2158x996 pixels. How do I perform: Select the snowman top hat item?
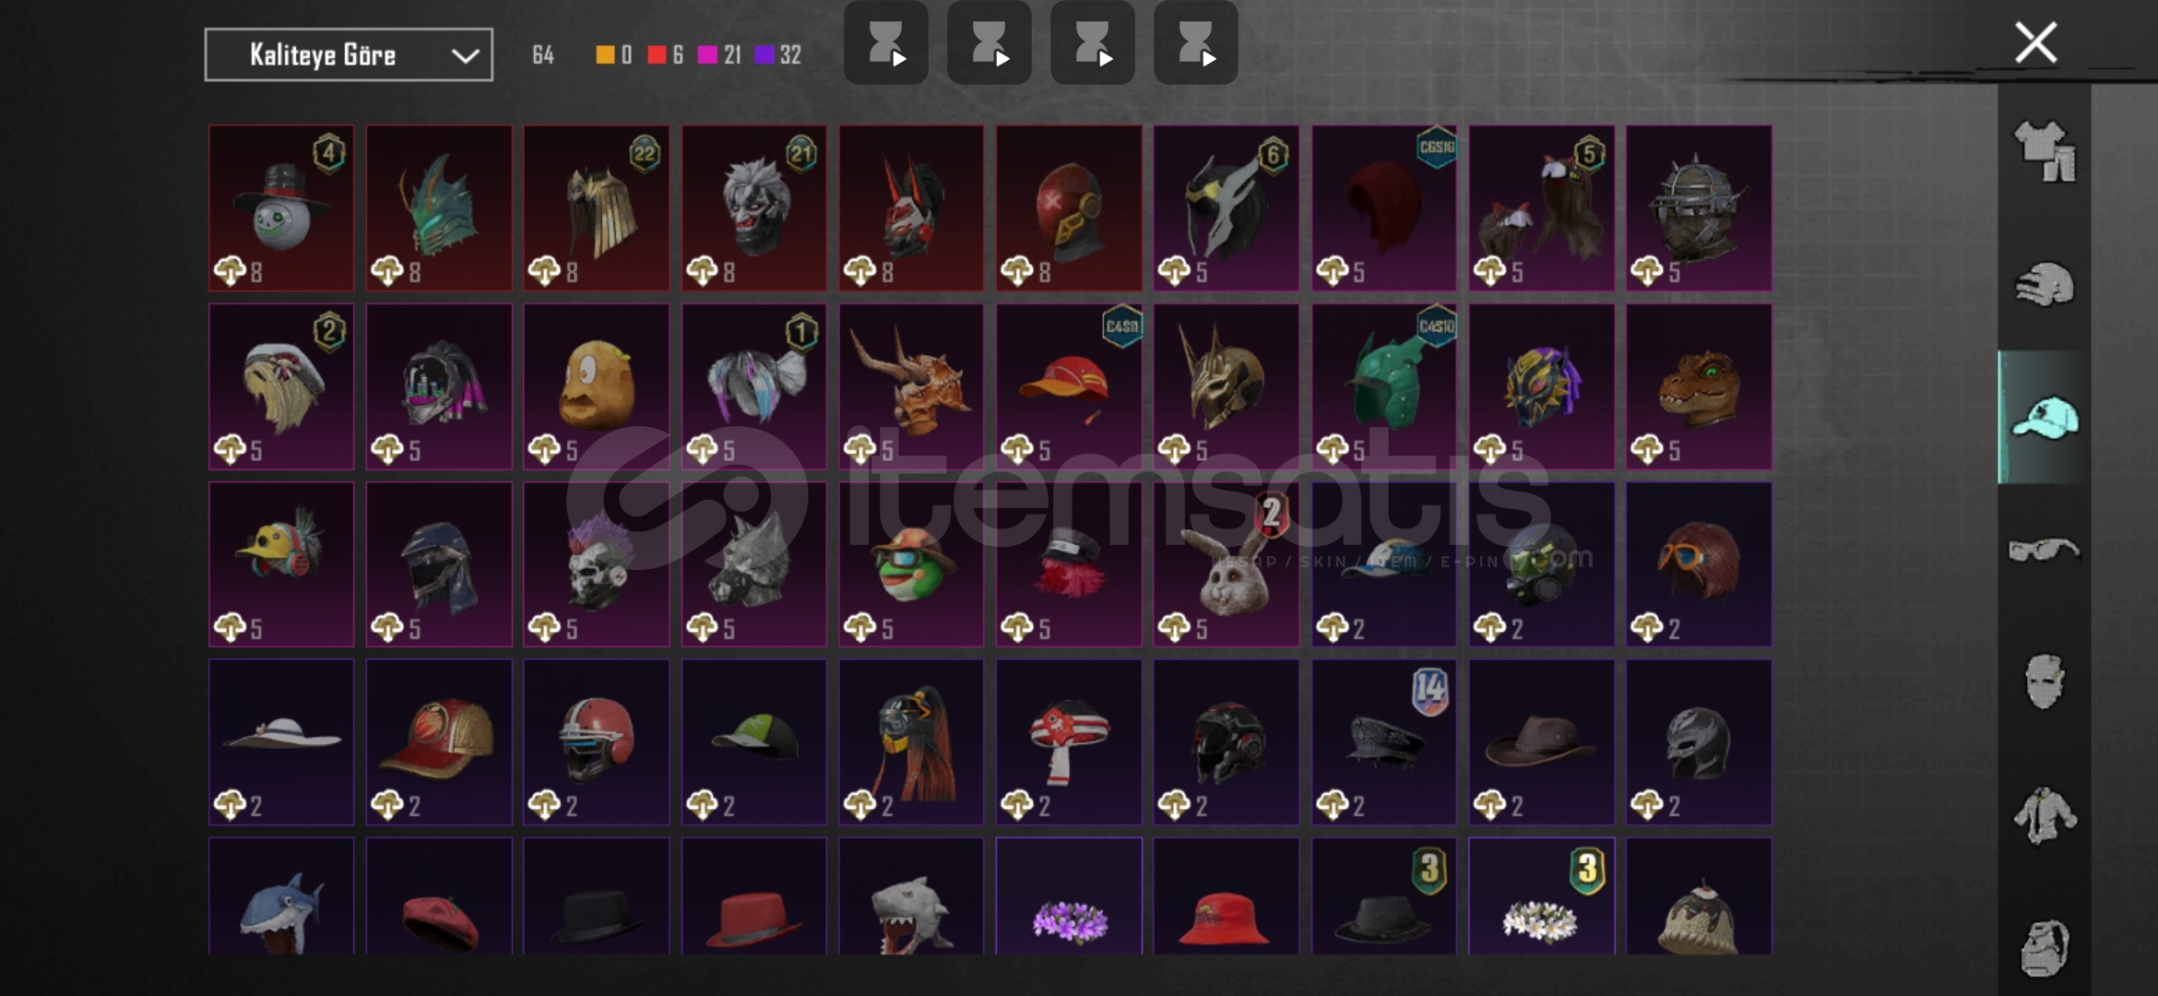(281, 208)
